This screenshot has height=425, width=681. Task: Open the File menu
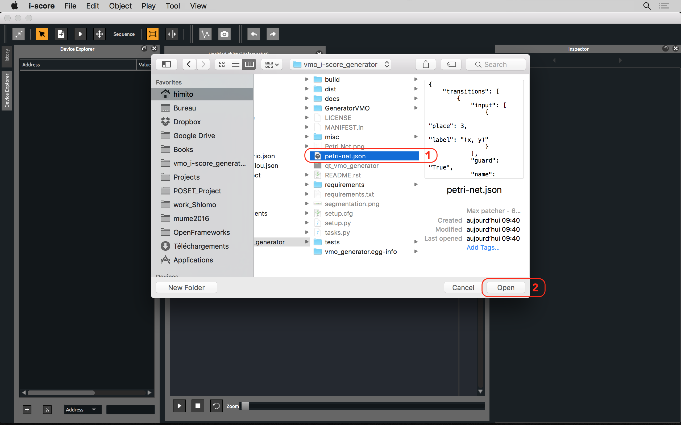(x=70, y=6)
